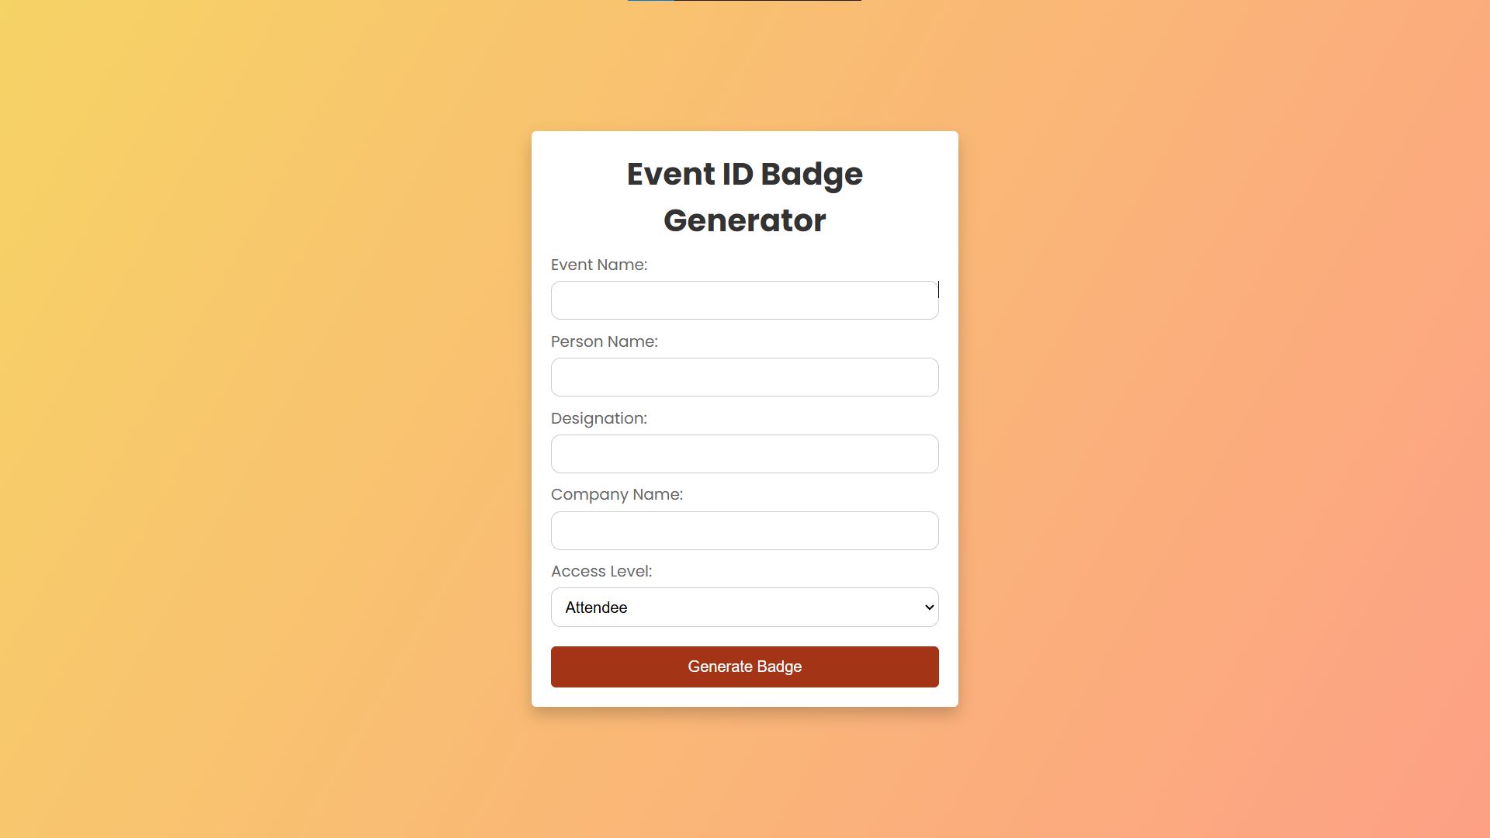Click the 'Event Name:' label
1490x838 pixels.
(599, 265)
